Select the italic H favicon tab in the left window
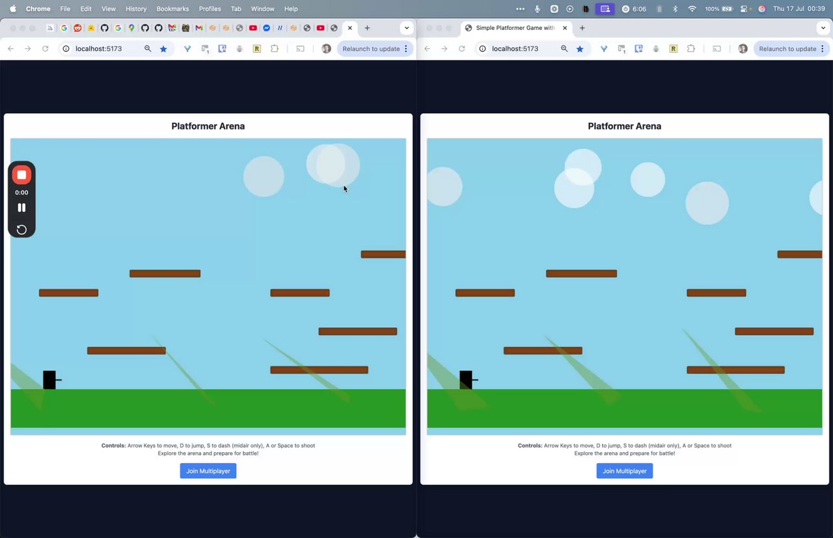 coord(280,28)
